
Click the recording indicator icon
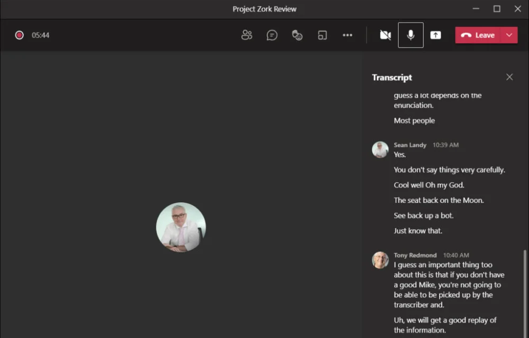point(19,35)
